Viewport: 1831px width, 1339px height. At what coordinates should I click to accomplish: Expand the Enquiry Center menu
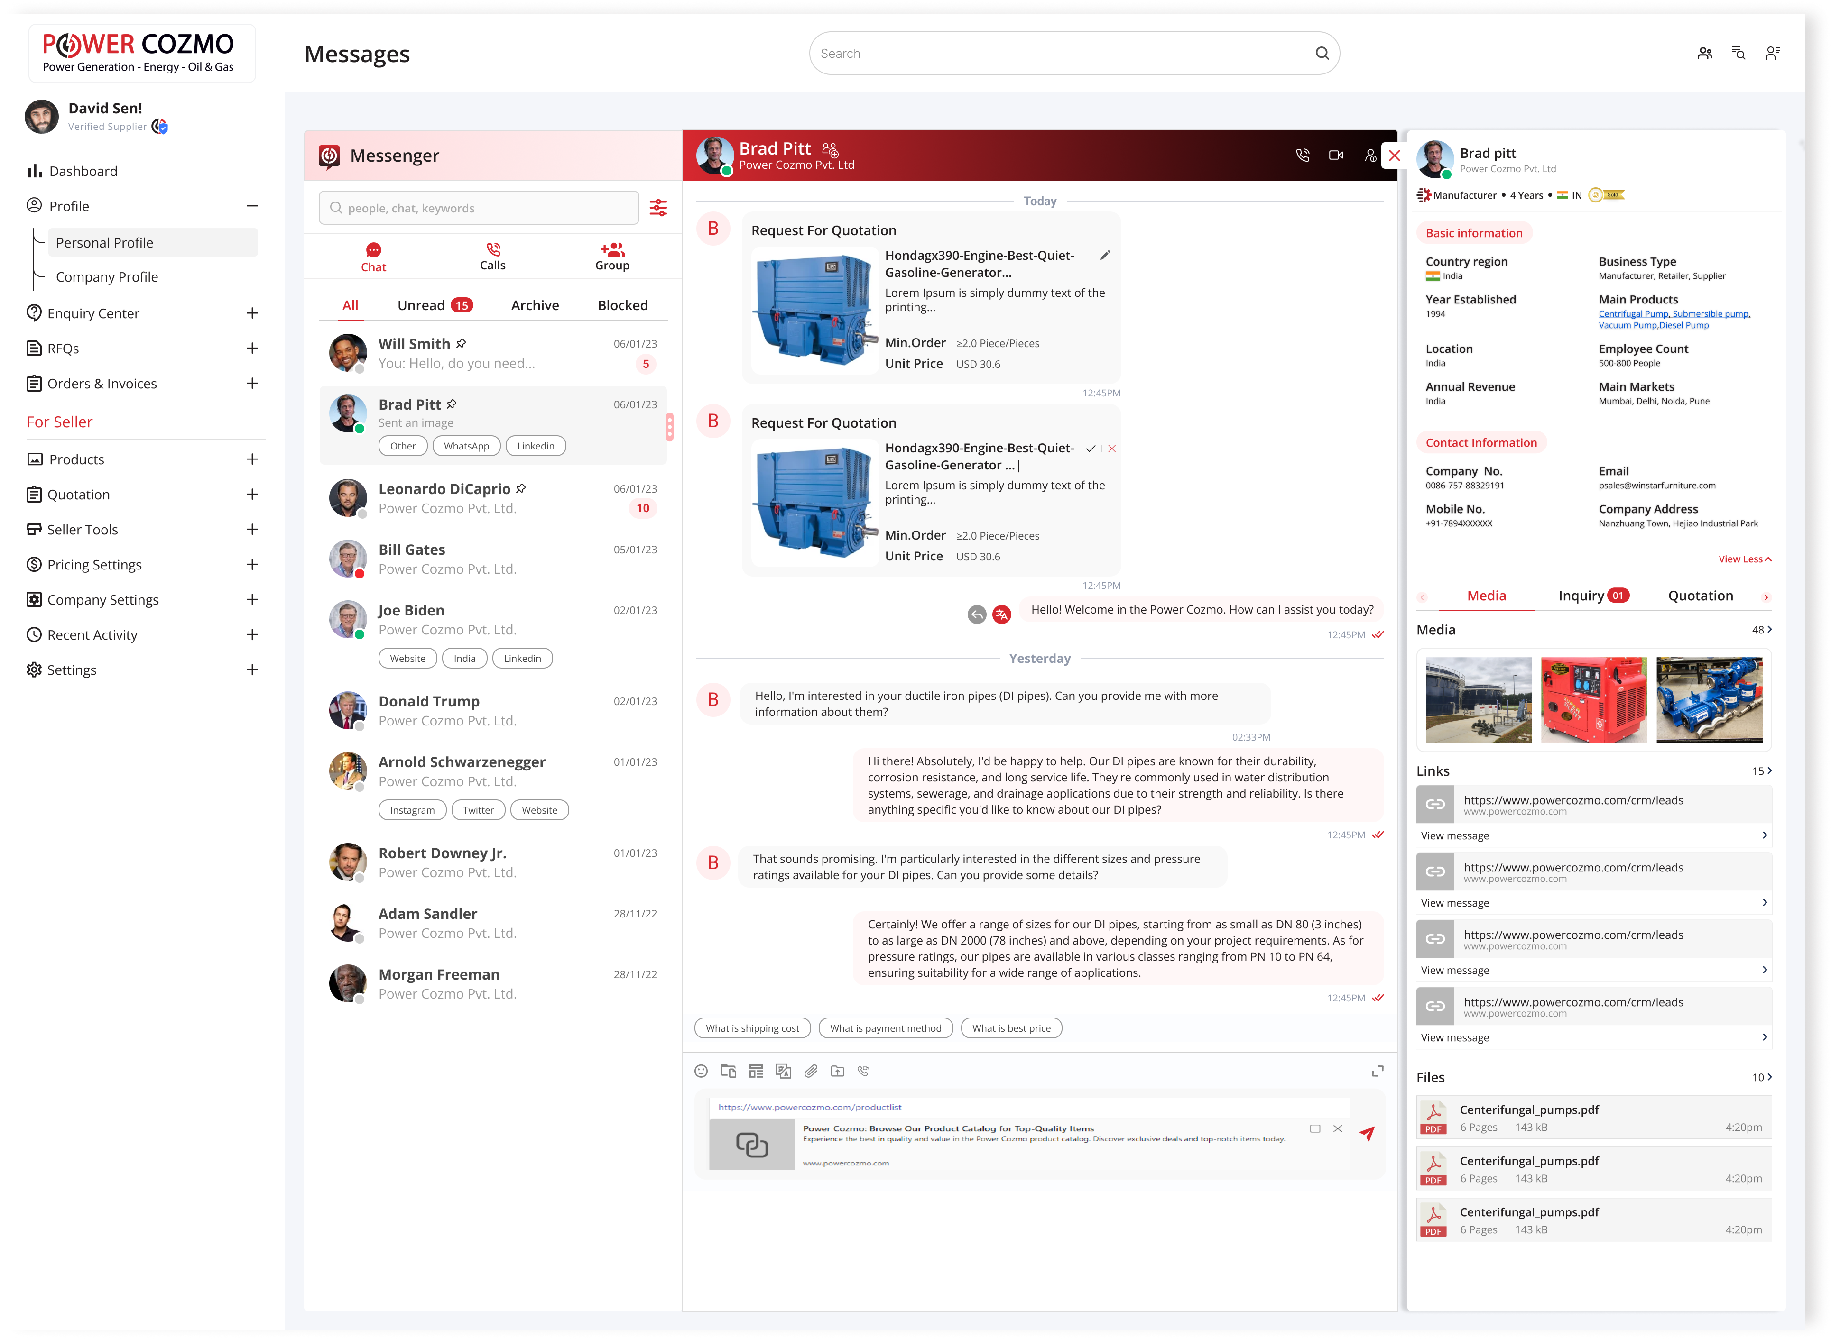[x=252, y=313]
